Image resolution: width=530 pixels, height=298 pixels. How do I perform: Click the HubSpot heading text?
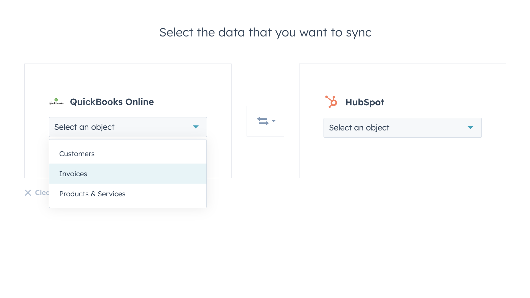[365, 102]
